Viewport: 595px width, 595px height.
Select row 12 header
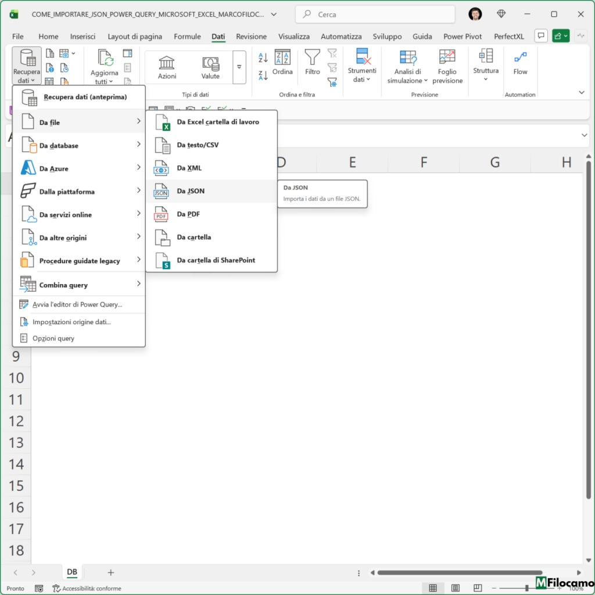(x=16, y=421)
